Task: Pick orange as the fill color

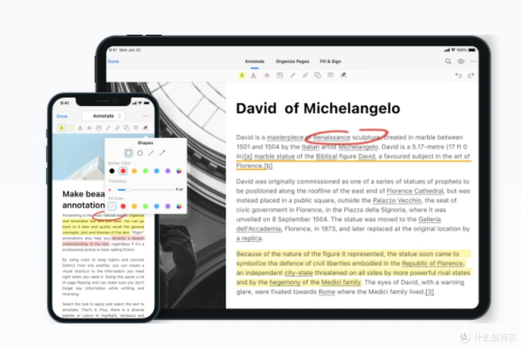Action: 134,206
